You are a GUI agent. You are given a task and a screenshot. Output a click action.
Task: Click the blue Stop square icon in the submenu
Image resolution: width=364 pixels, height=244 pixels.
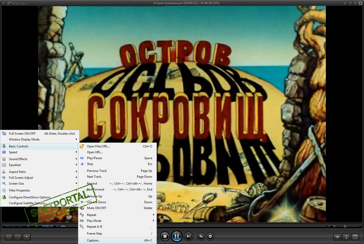(82, 164)
